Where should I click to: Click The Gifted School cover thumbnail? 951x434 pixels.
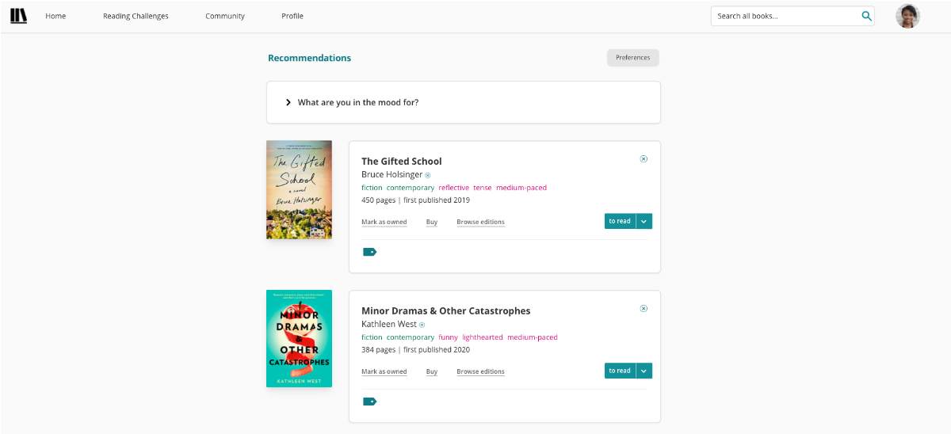click(x=299, y=190)
